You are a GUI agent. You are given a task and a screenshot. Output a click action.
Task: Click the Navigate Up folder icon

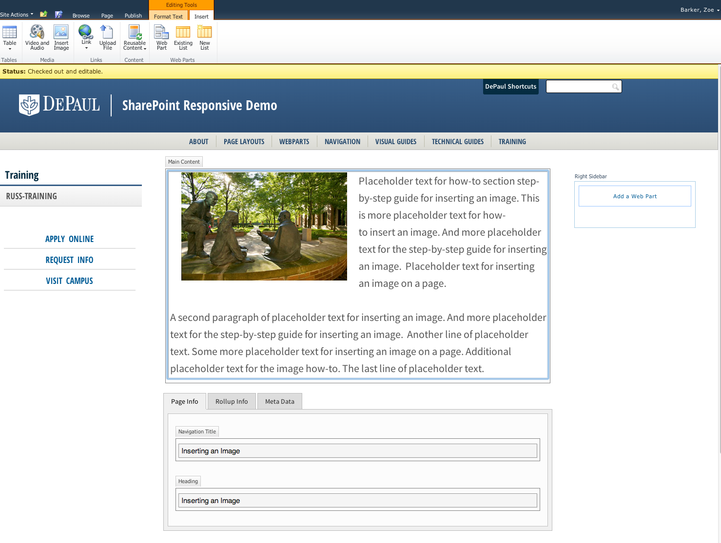click(x=43, y=14)
